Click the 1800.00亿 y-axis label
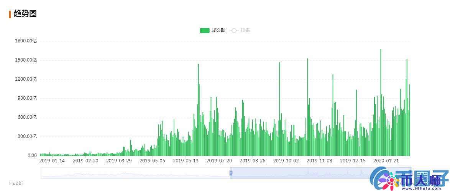 pyautogui.click(x=26, y=41)
